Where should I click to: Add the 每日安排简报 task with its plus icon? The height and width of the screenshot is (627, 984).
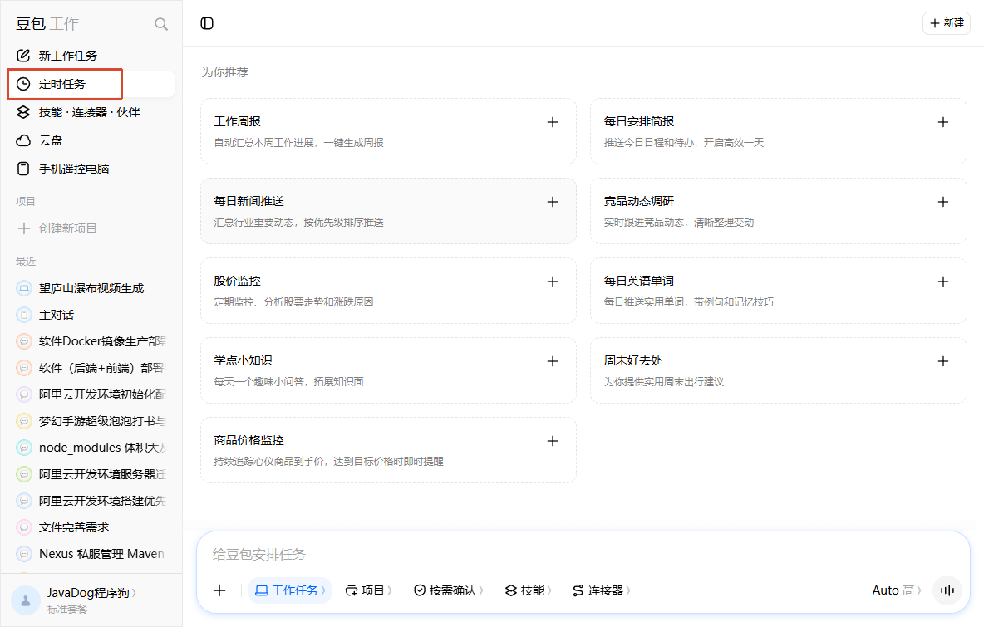pos(942,122)
